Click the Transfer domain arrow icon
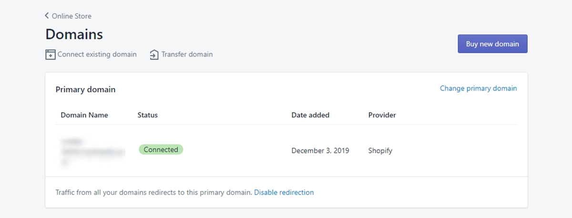Image resolution: width=572 pixels, height=218 pixels. pos(154,55)
